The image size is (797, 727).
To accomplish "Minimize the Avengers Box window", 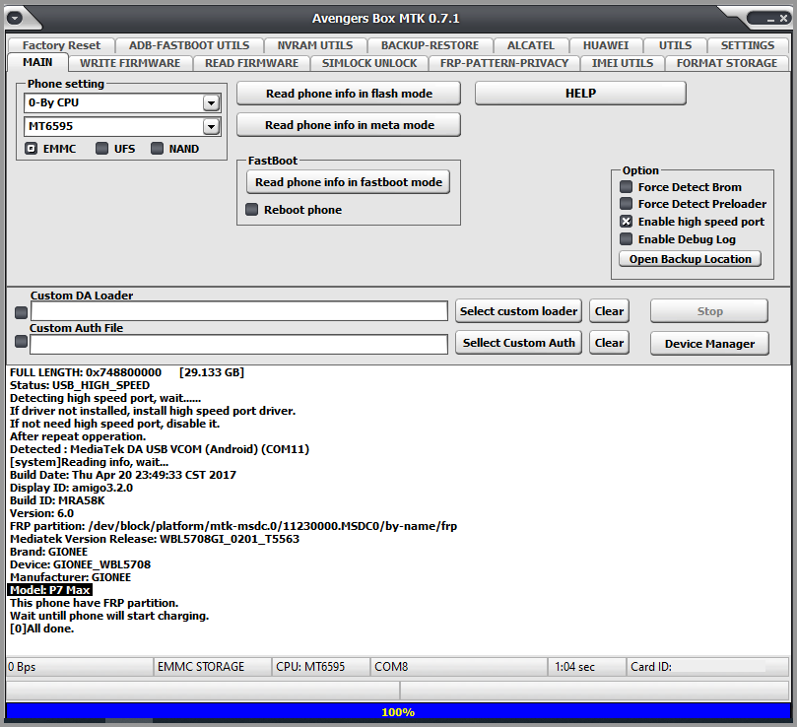I will click(770, 20).
